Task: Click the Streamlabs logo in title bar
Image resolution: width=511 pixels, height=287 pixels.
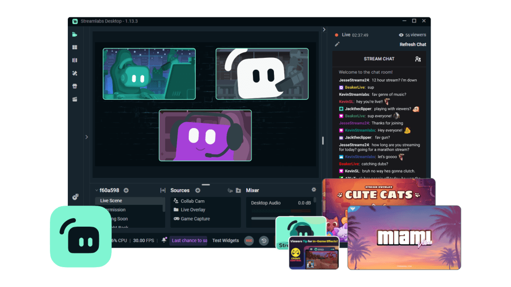Action: coord(75,21)
